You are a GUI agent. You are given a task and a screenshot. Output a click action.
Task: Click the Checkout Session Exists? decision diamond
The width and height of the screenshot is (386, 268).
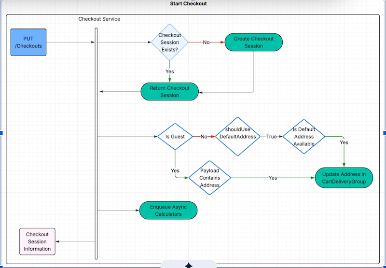pos(170,42)
